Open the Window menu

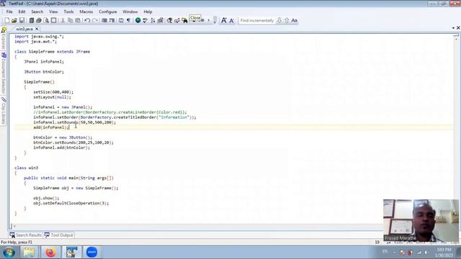130,12
